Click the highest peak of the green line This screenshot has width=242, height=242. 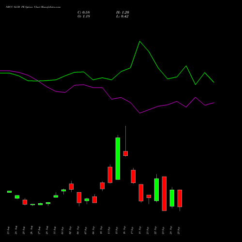[140, 42]
